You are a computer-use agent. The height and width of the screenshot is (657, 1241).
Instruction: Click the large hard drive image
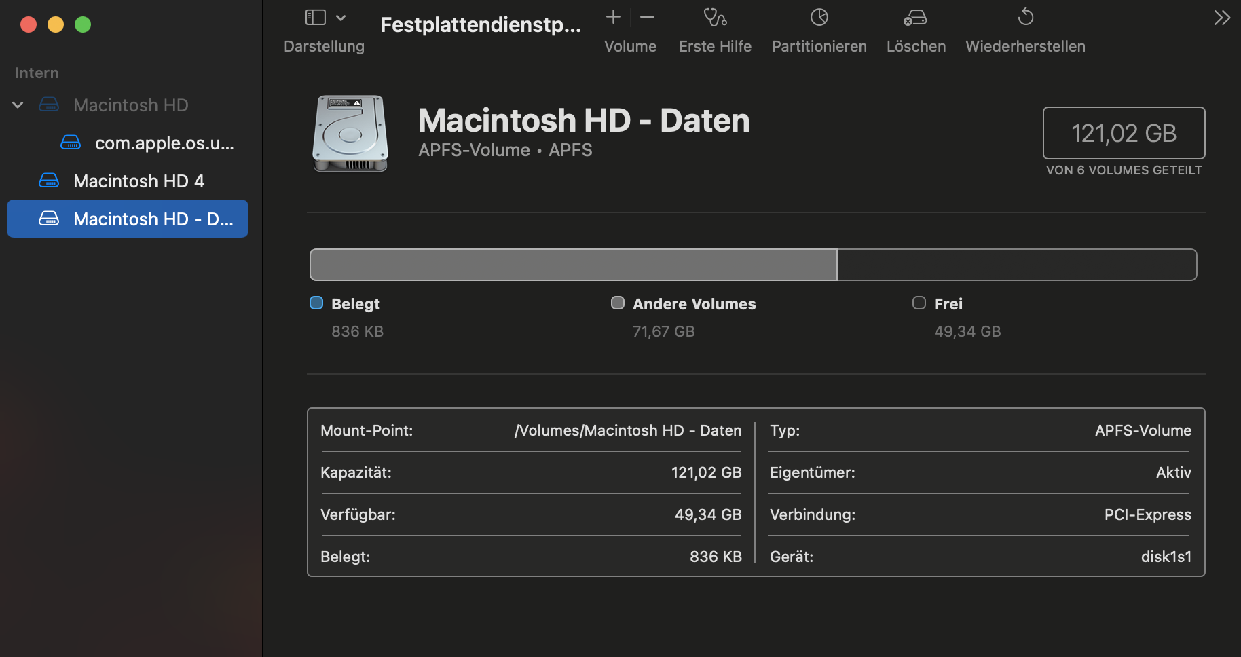click(350, 133)
